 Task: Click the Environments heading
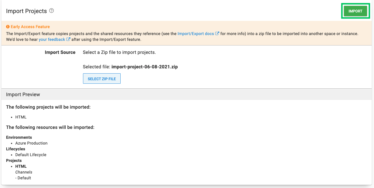point(19,137)
